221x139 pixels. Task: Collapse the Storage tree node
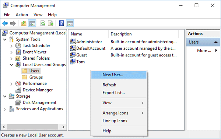click(5, 96)
